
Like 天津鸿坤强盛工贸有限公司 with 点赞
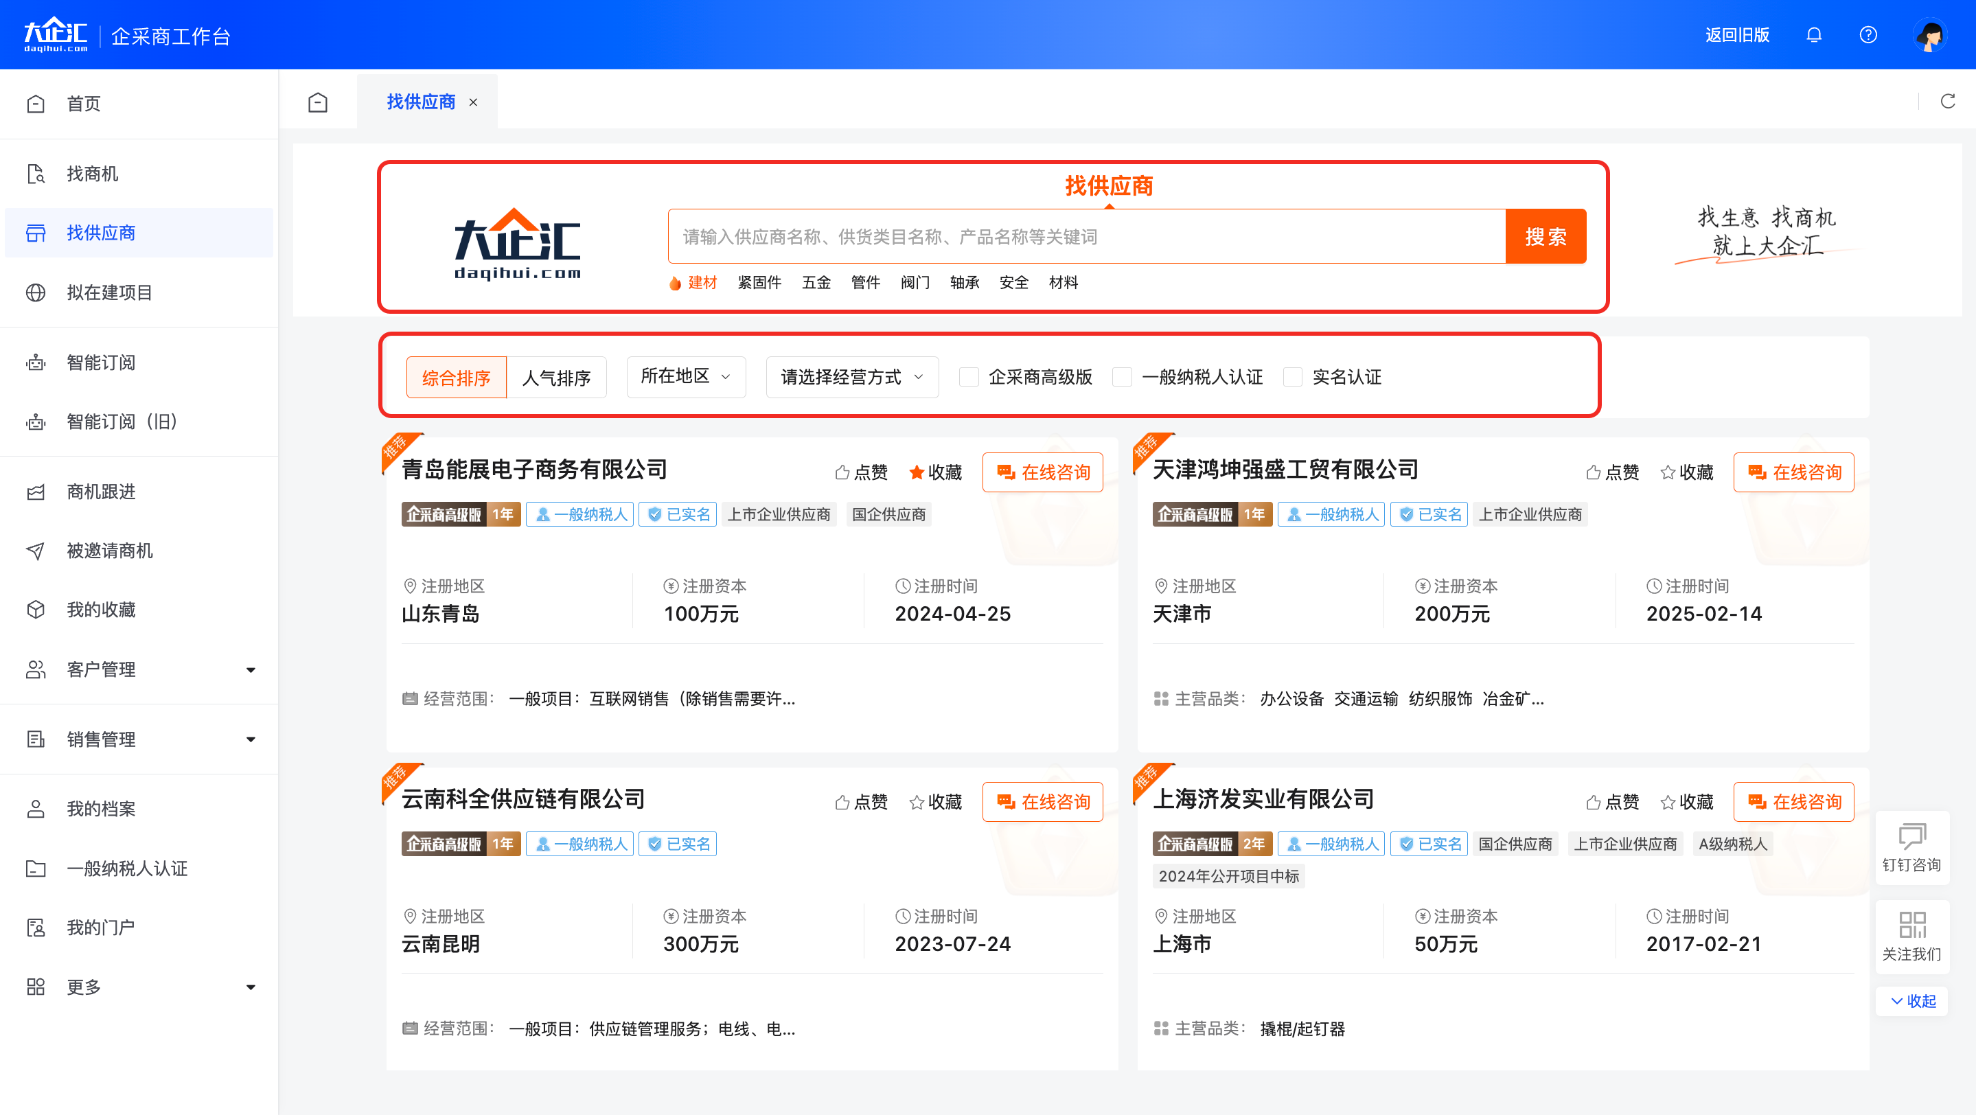[x=1611, y=472]
